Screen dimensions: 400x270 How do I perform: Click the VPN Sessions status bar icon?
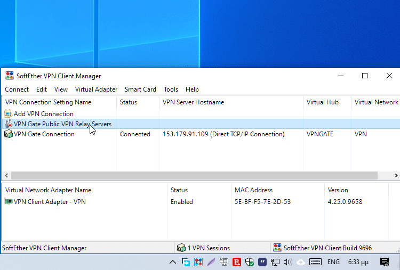coord(181,248)
